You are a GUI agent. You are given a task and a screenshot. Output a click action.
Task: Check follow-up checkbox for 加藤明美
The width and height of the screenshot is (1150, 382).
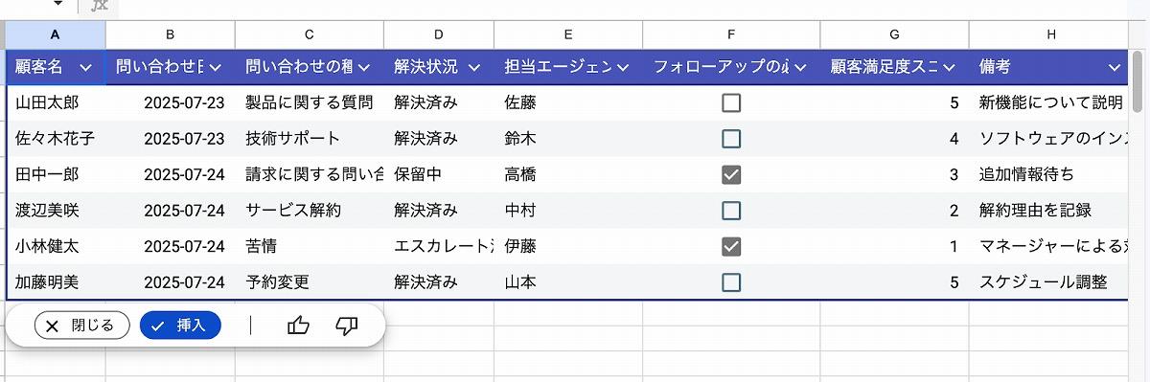click(731, 282)
